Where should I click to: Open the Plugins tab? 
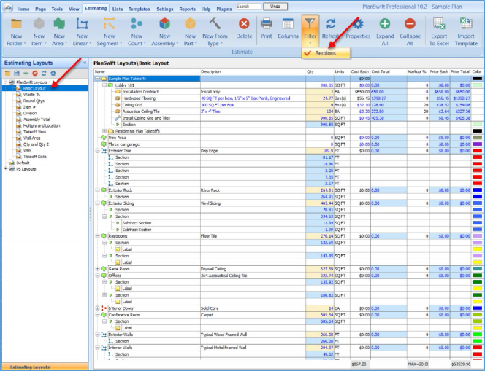pos(224,9)
